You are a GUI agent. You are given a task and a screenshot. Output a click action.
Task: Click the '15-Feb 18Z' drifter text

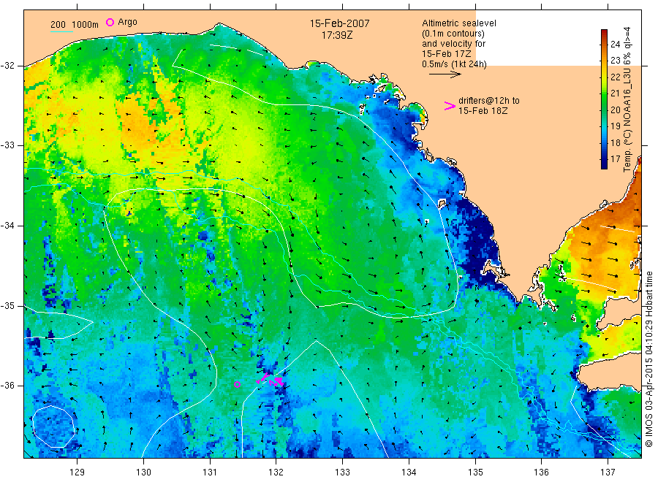(483, 111)
